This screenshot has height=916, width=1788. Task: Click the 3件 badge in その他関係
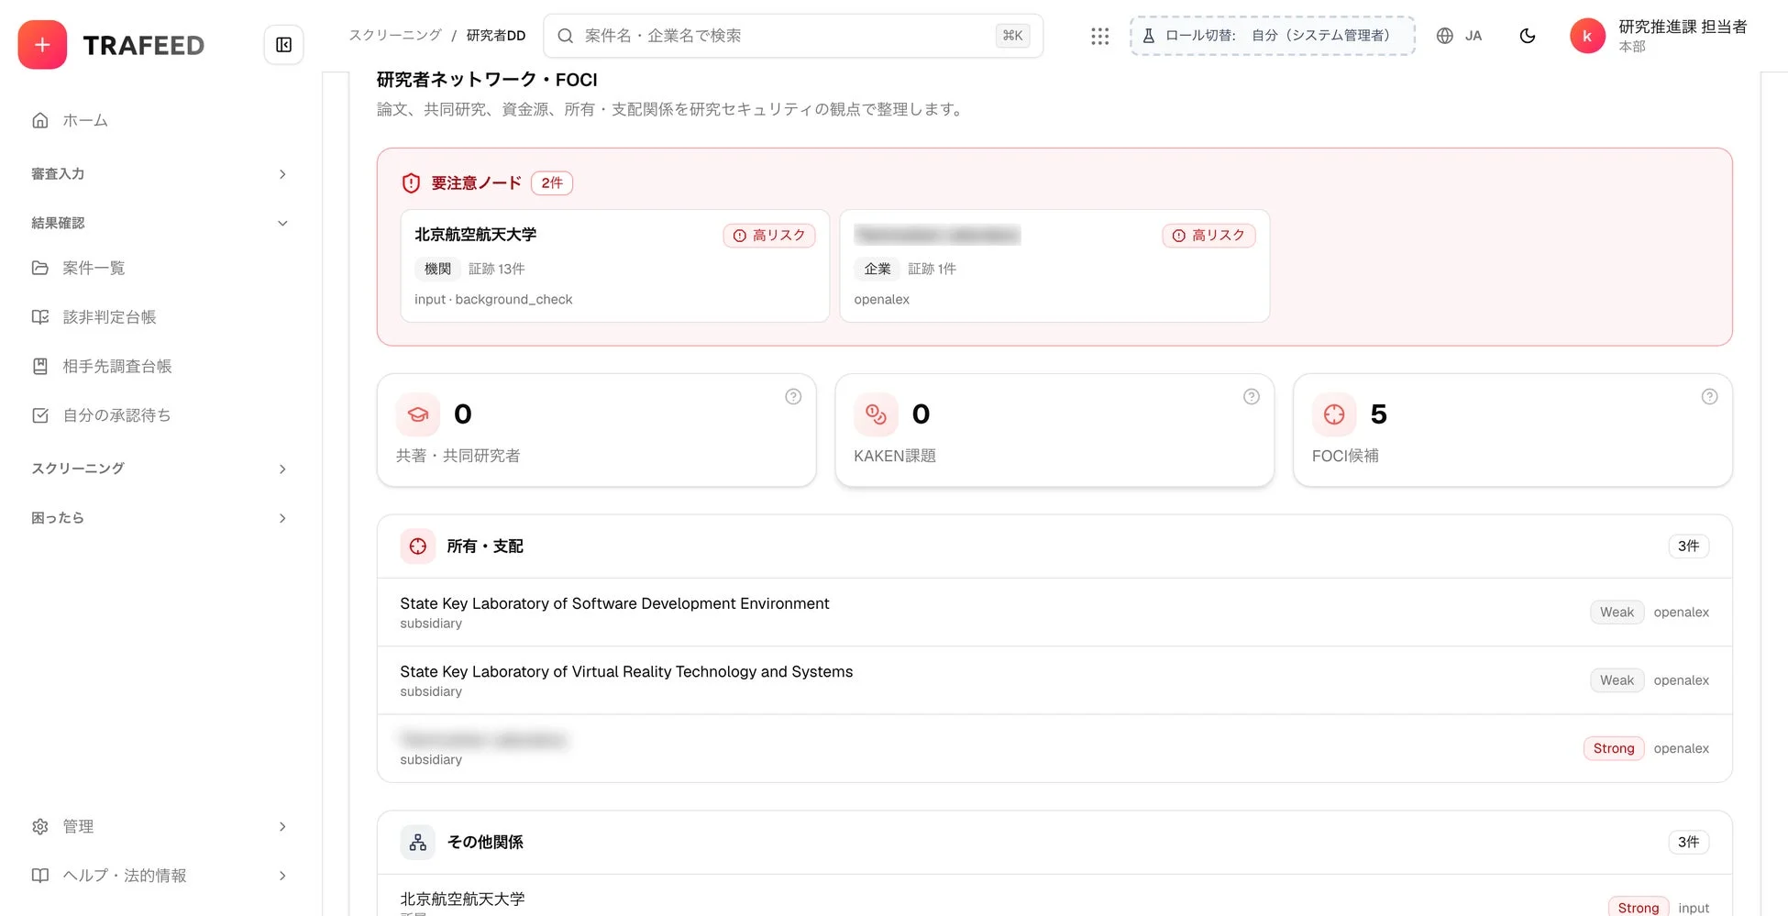pyautogui.click(x=1688, y=843)
